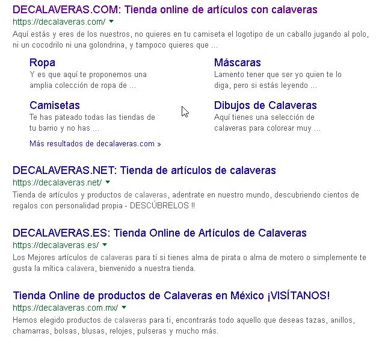Screen dimensions: 376x345
Task: Expand dropdown arrow next to decalaveras.com URL
Action: (x=111, y=22)
